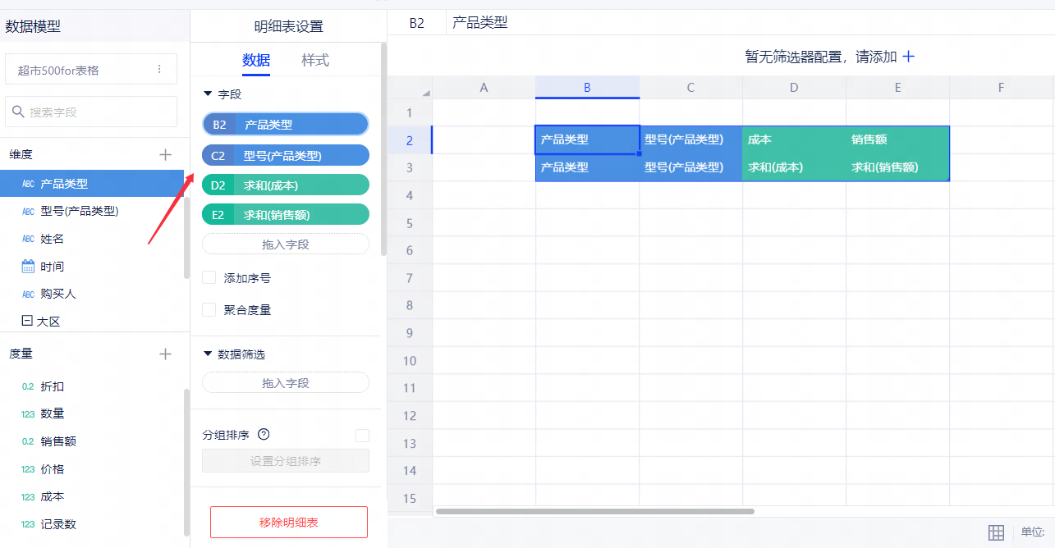1055x548 pixels.
Task: Click the plus icon to add a filter
Action: click(908, 57)
